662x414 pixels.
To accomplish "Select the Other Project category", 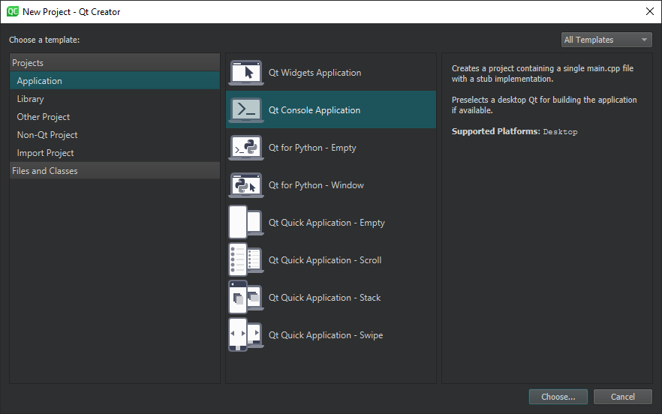I will click(114, 117).
